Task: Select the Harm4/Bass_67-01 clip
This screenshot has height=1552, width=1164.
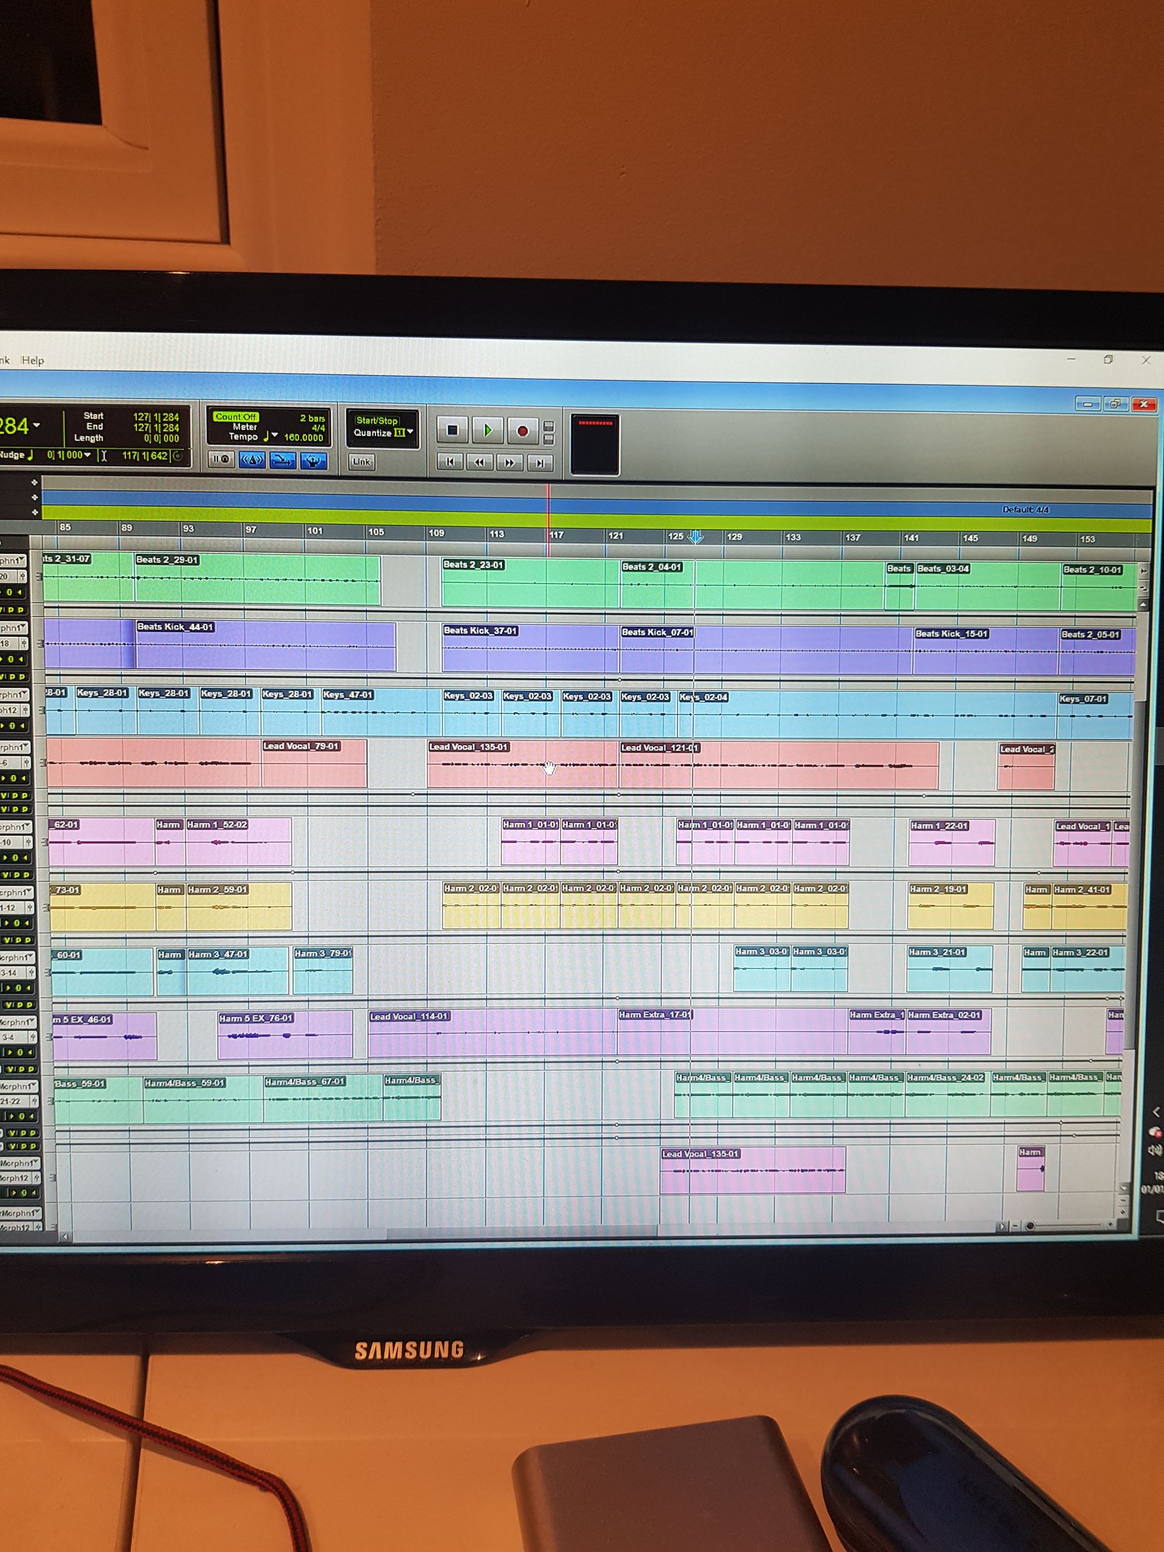Action: [324, 1100]
